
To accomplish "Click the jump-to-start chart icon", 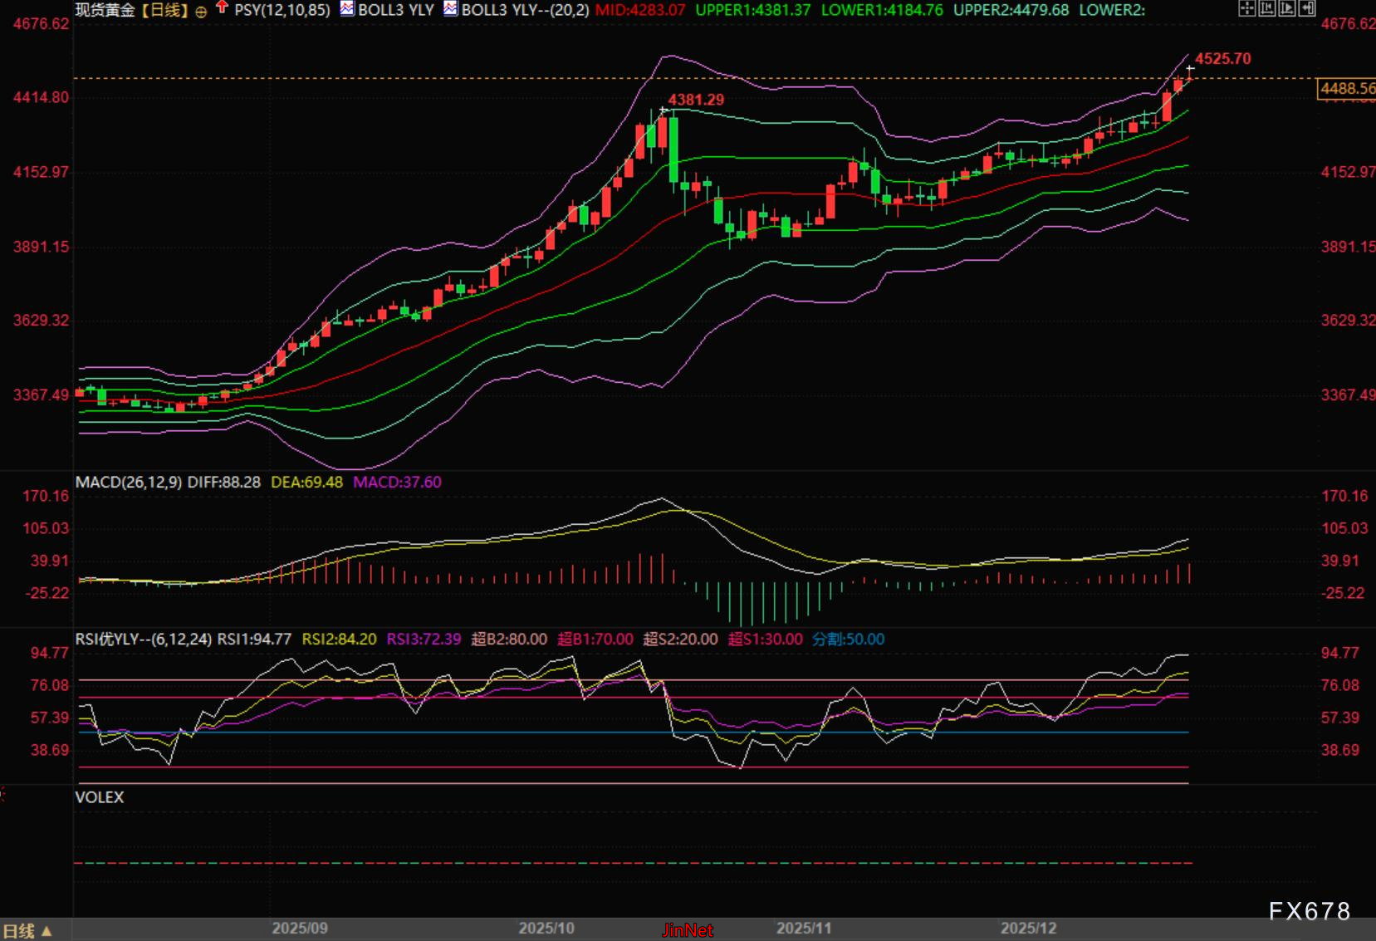I will pos(1266,9).
